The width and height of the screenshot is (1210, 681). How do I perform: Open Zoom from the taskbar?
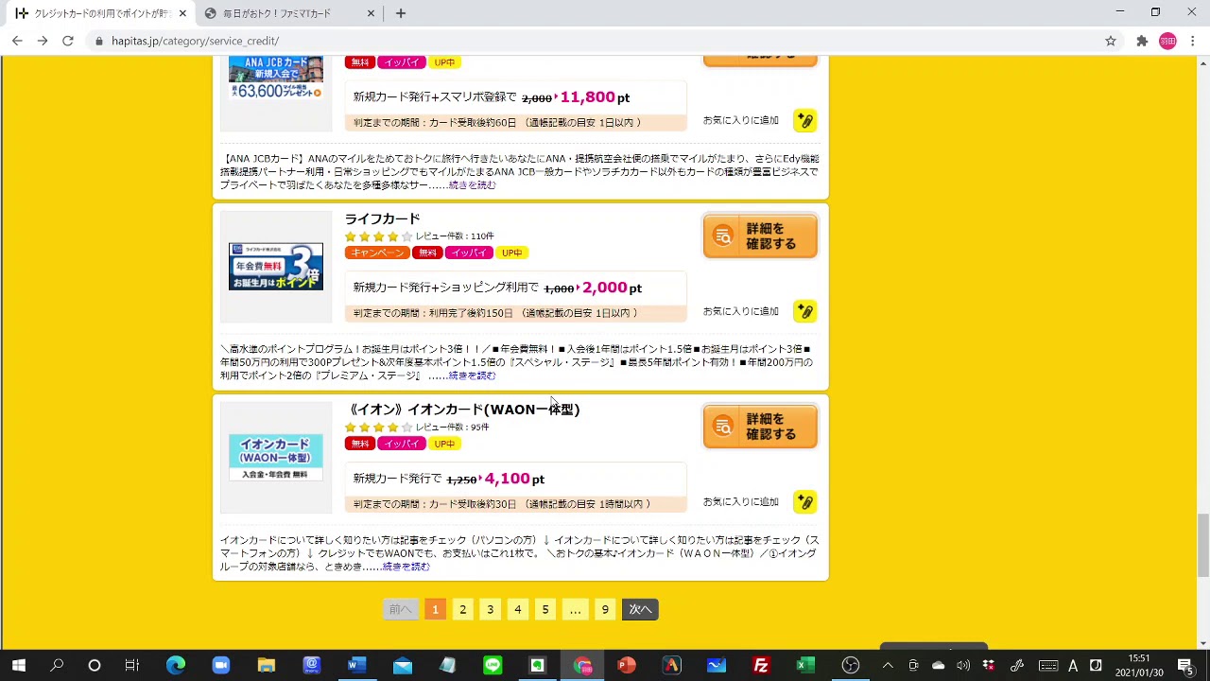221,665
